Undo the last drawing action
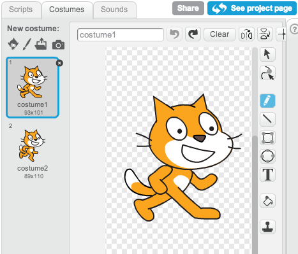This screenshot has height=254, width=298. (175, 34)
